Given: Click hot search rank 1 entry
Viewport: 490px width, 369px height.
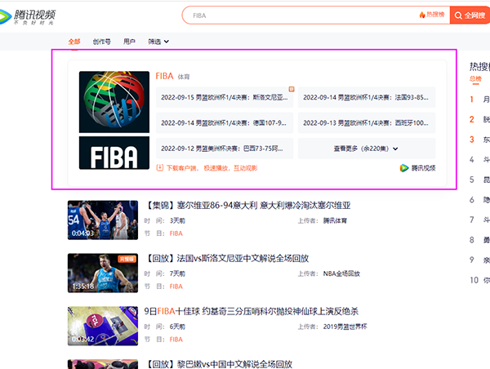Looking at the screenshot, I should 479,100.
